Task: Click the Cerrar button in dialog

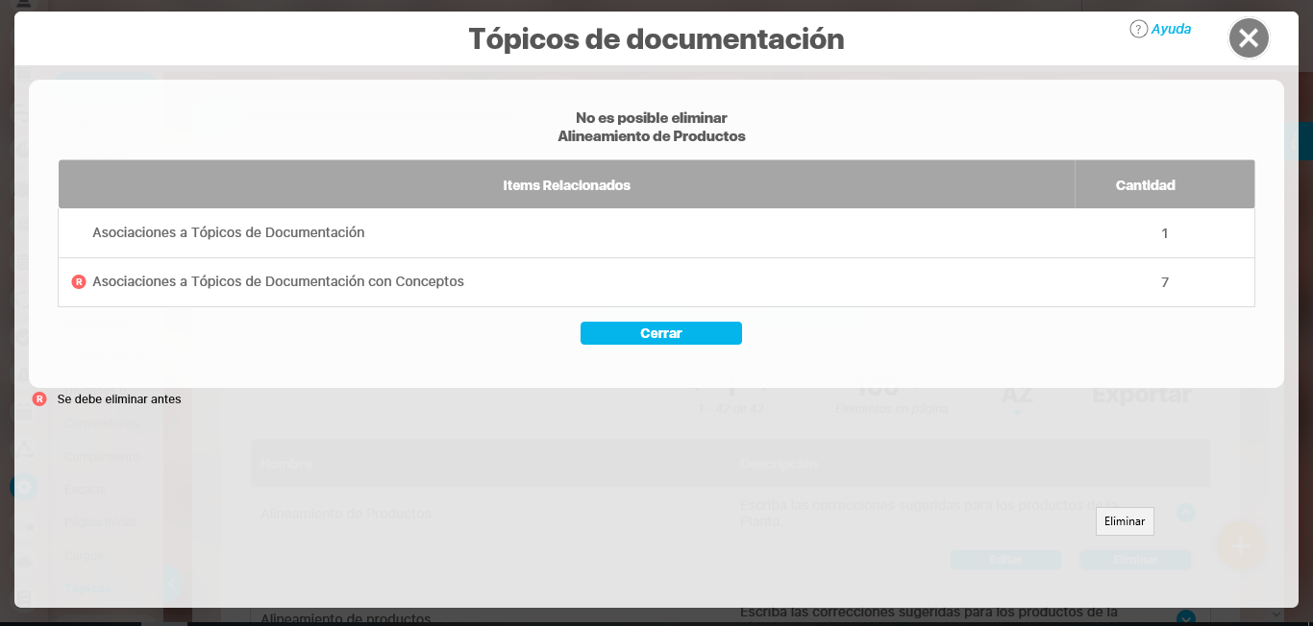Action: click(660, 333)
